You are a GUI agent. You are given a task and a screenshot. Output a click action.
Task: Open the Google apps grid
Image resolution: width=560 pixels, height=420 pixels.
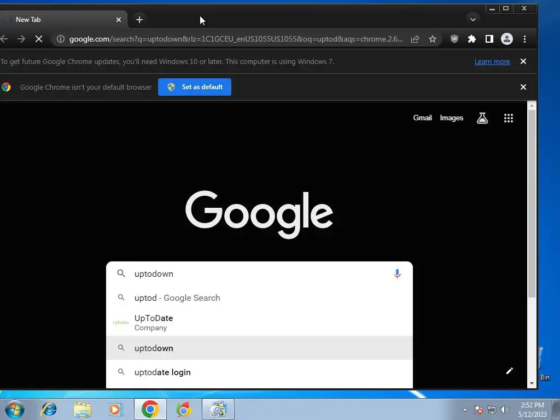click(x=508, y=118)
